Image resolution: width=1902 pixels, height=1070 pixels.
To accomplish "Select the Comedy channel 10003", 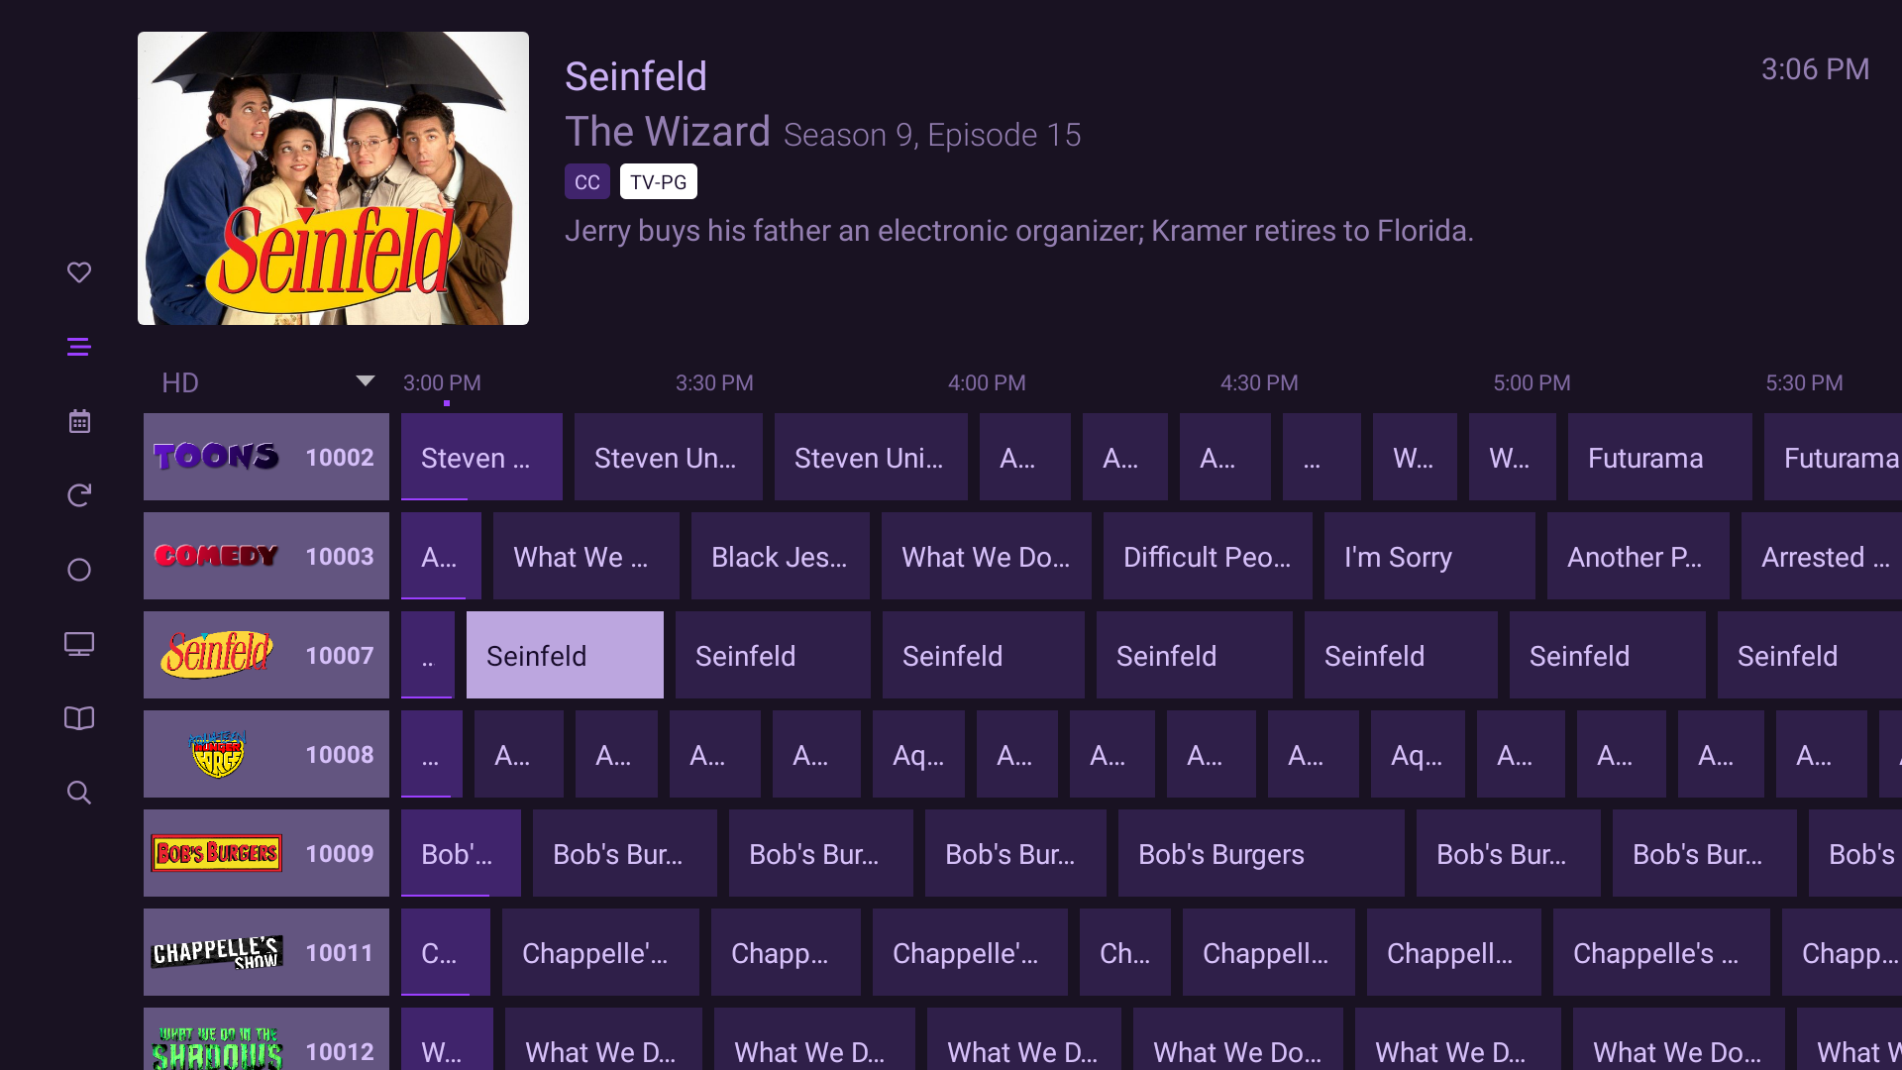I will 265,556.
